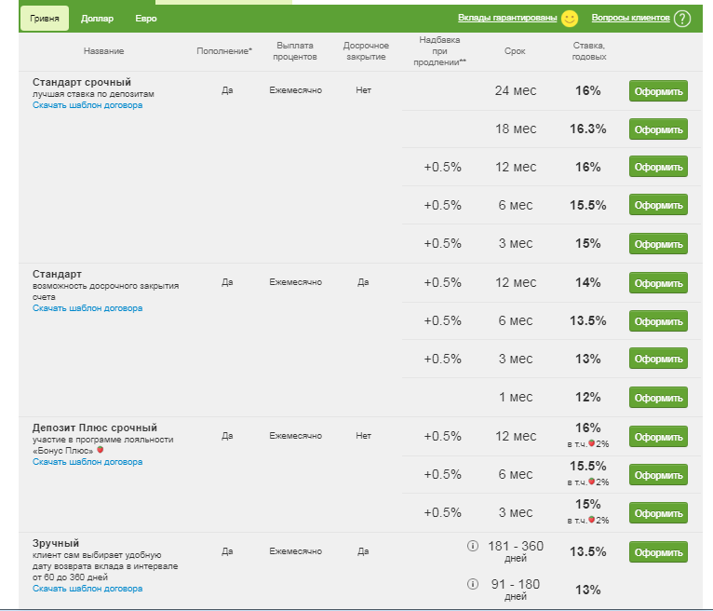Click Оформить for the 18 мес 16.3% row
This screenshot has width=713, height=611.
tap(658, 129)
